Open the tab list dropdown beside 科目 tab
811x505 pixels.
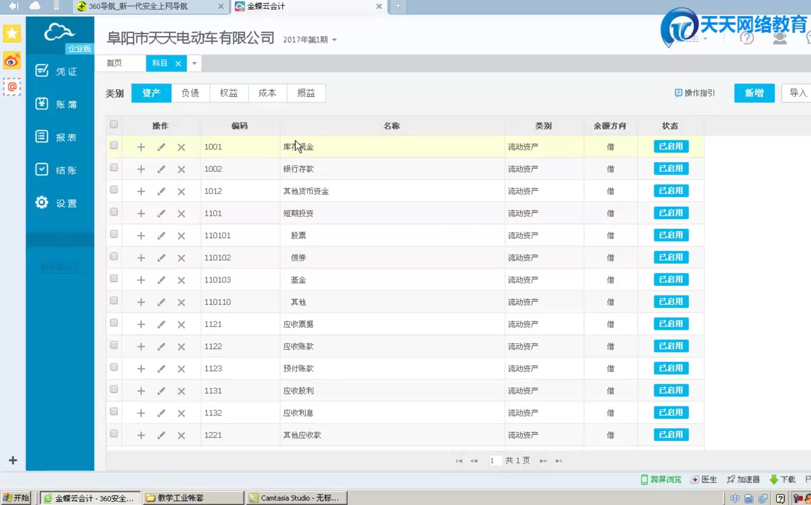coord(194,63)
